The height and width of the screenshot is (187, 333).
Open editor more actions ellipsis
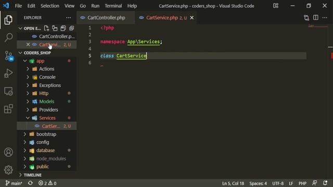coord(325,18)
